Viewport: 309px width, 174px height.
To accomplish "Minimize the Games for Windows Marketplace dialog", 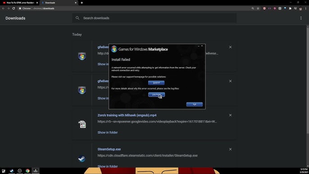I will (x=199, y=46).
